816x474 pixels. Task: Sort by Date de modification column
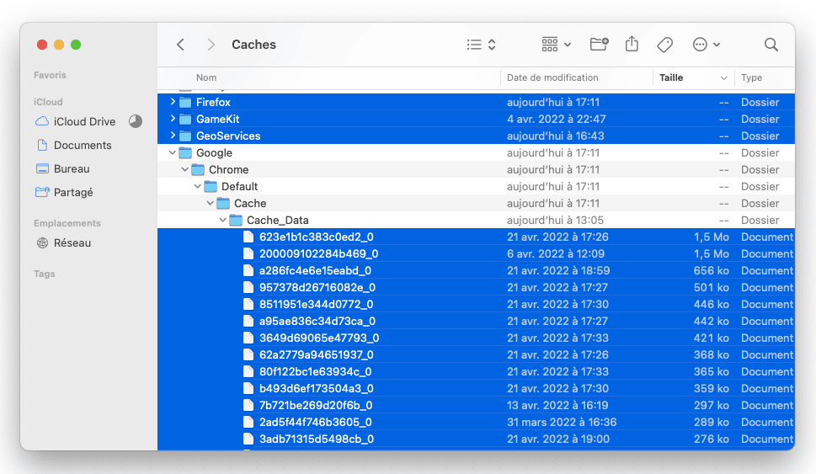pos(552,77)
